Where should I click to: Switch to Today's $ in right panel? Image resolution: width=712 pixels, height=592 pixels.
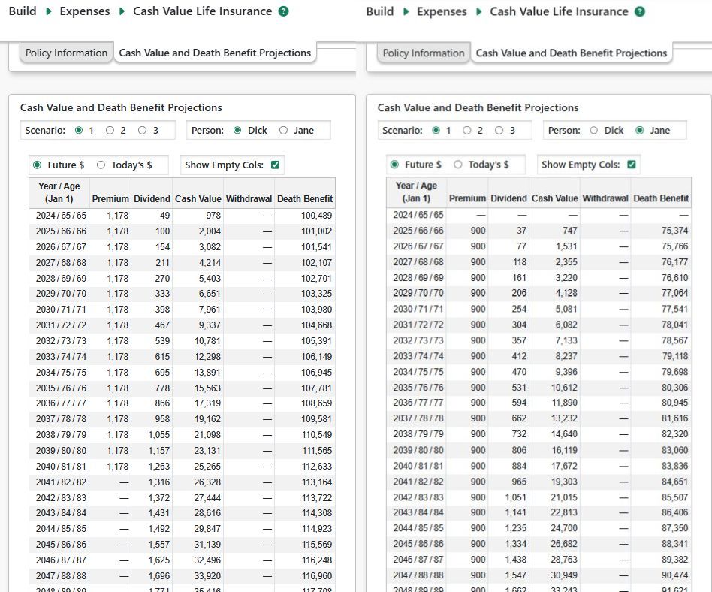457,165
